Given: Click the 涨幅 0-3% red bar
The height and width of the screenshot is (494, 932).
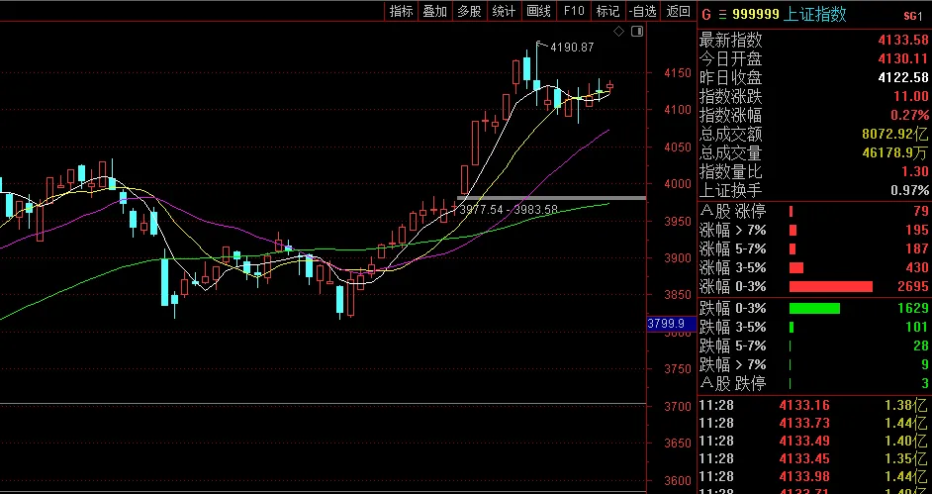Looking at the screenshot, I should pos(831,286).
